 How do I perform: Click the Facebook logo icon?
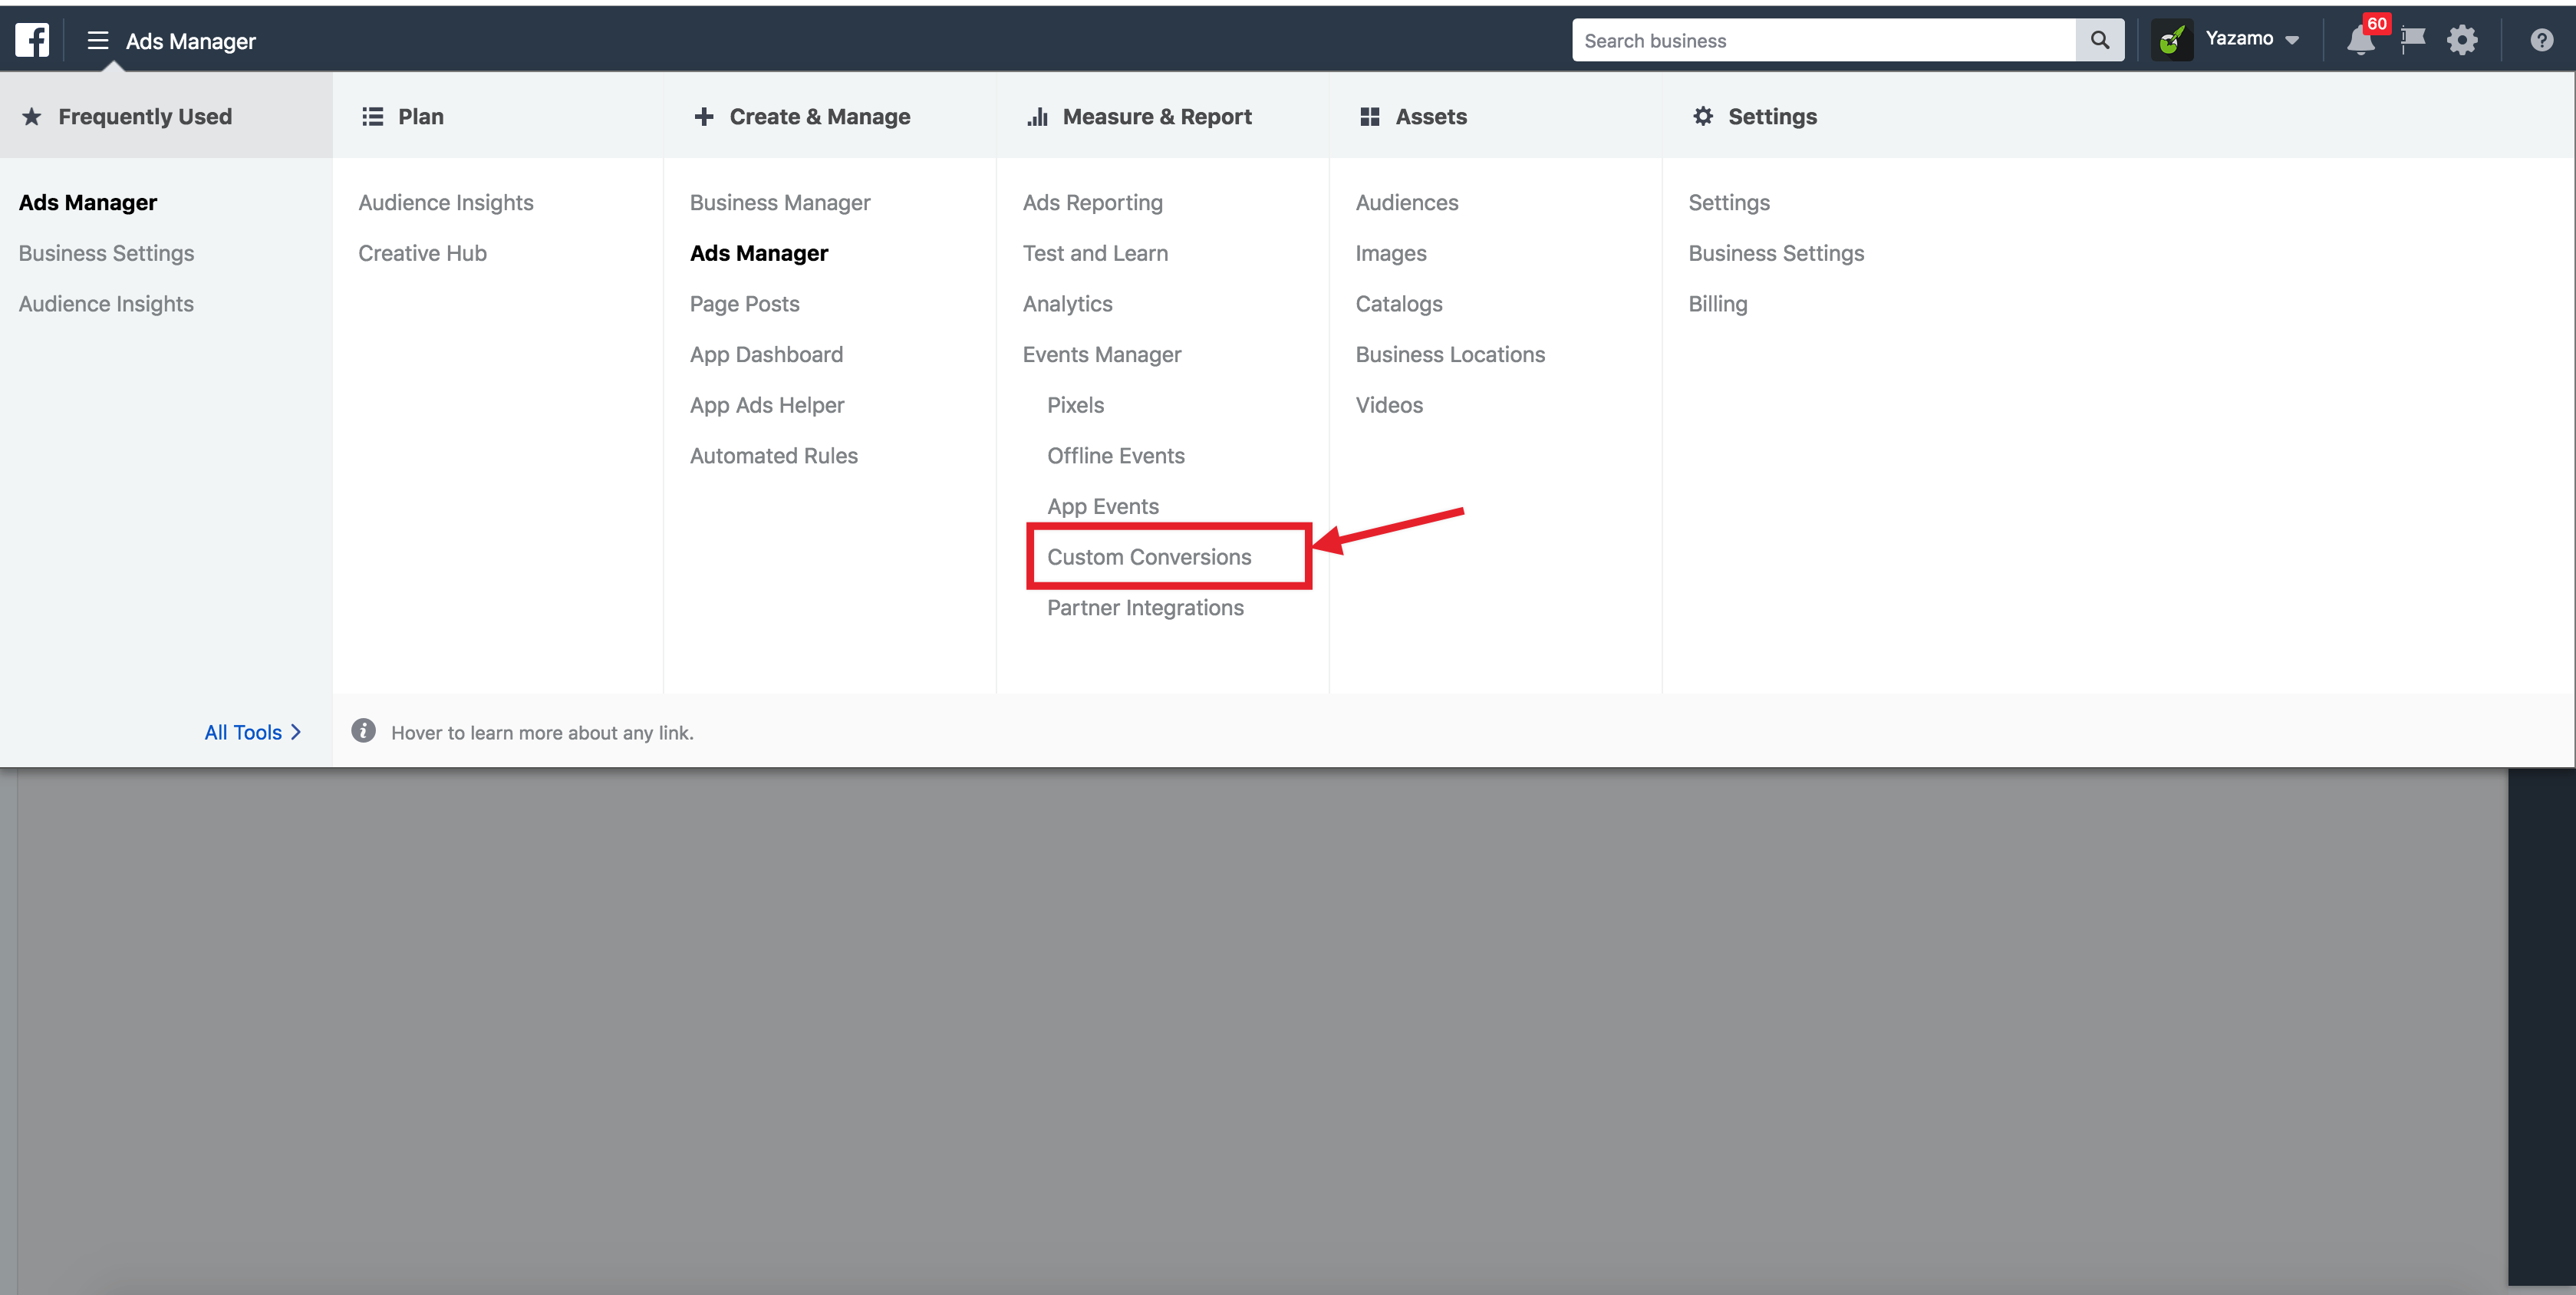32,40
